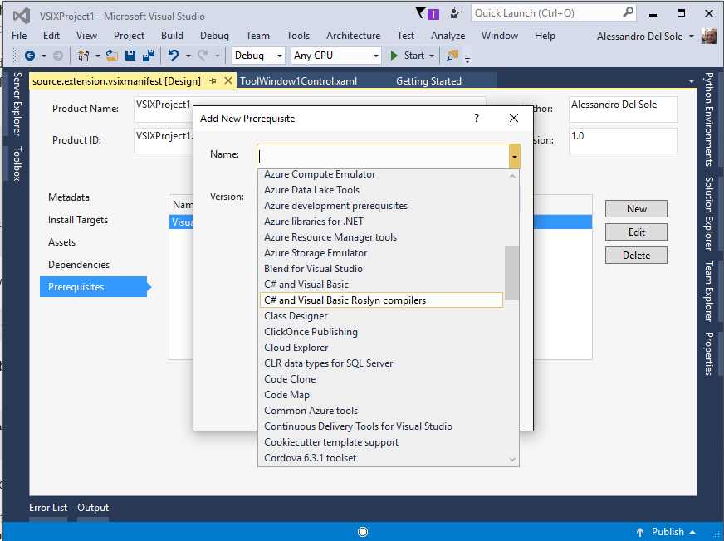This screenshot has height=541, width=724.
Task: Click the status bar background task indicator
Action: (363, 532)
